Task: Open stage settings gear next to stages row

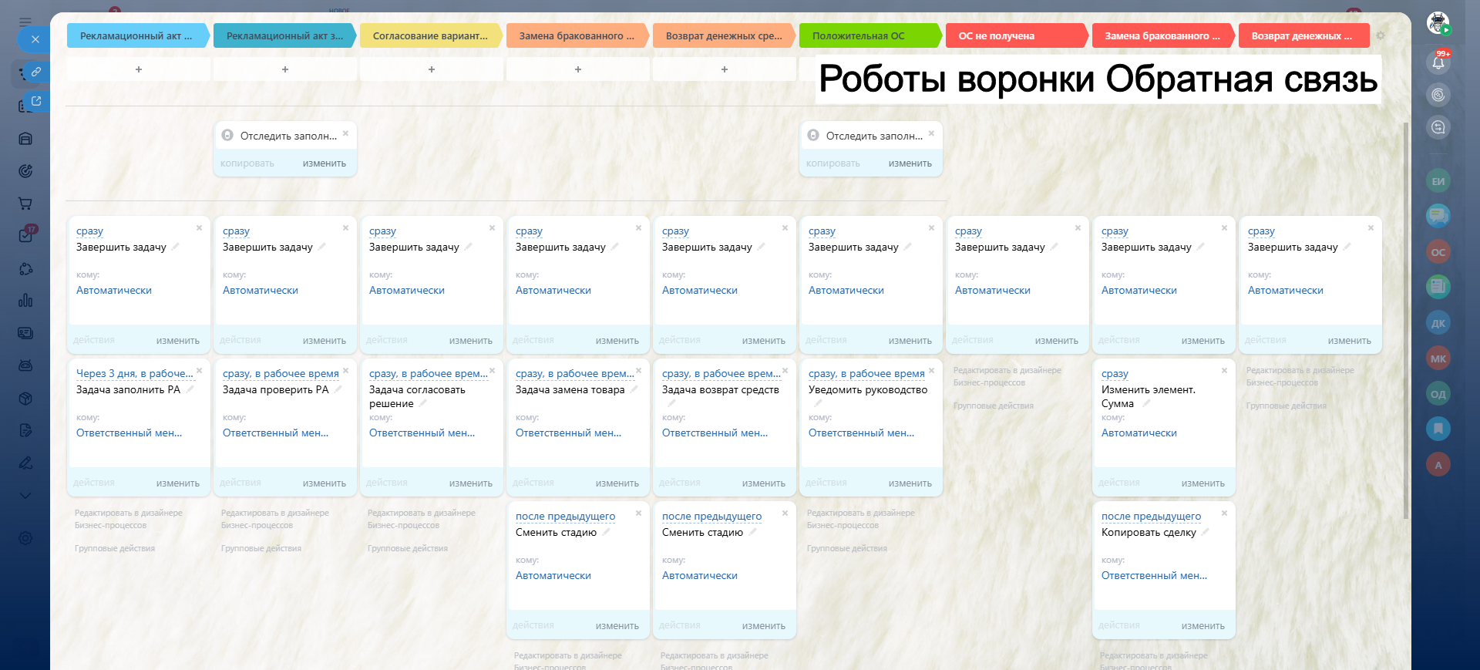Action: pos(1381,35)
